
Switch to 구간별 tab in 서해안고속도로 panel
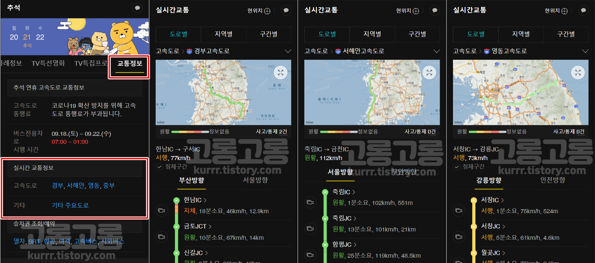[417, 34]
